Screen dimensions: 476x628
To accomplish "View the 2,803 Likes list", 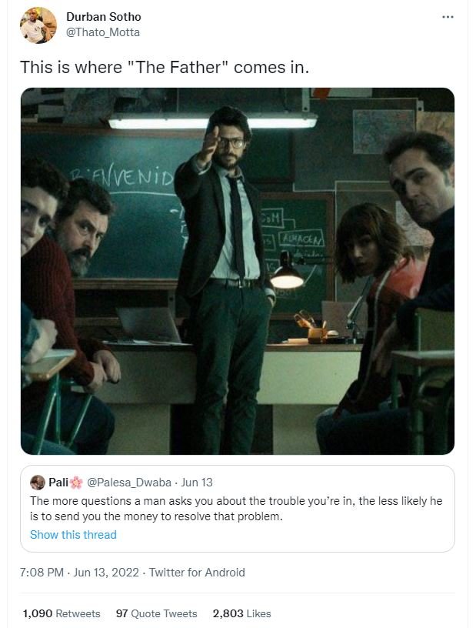I will 241,613.
